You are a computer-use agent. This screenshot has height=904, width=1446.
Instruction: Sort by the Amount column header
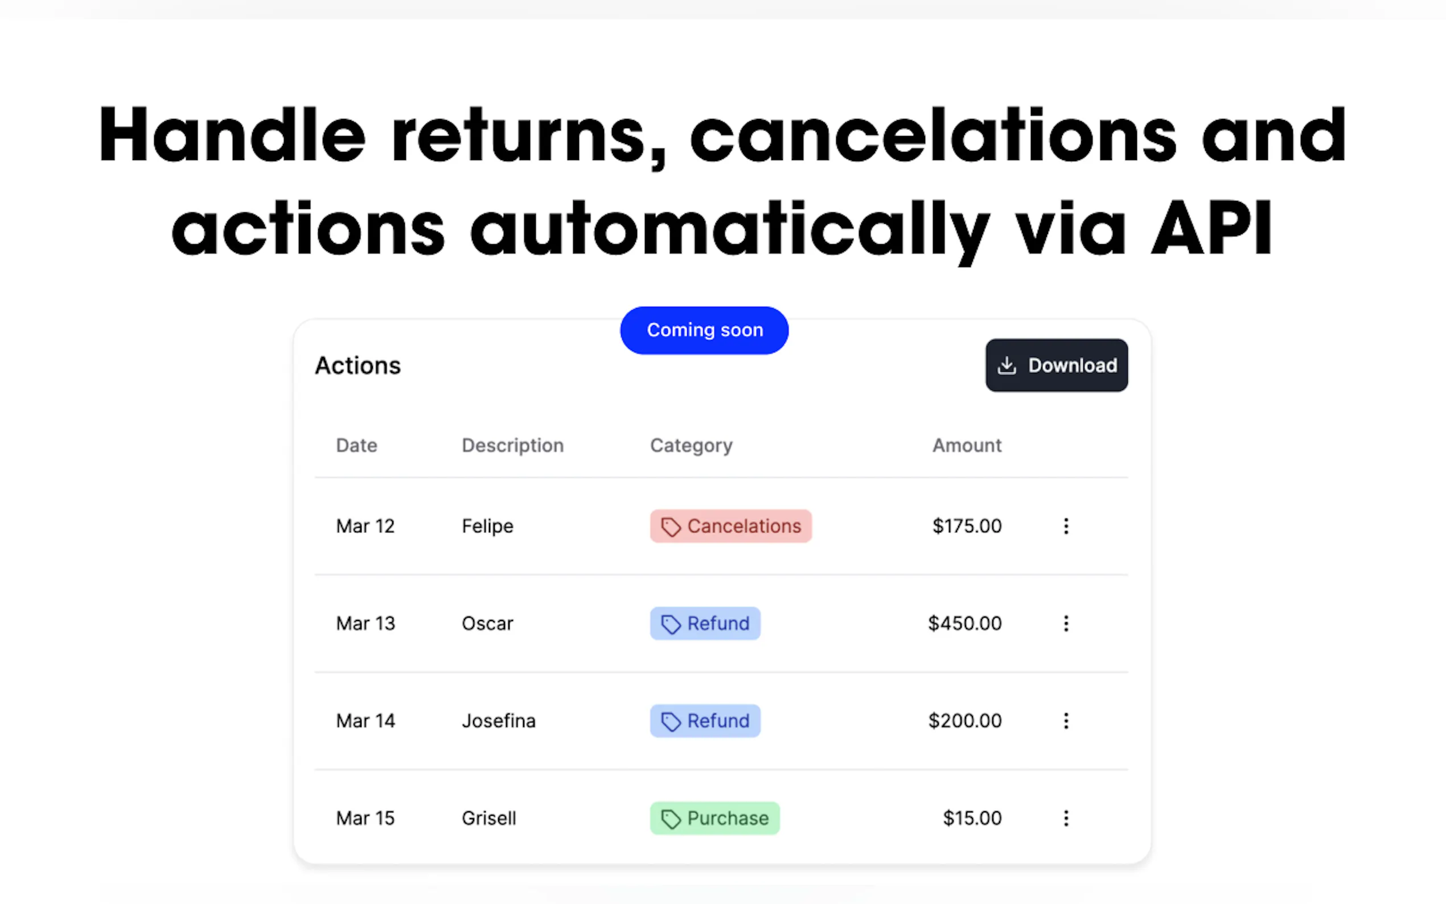tap(967, 445)
